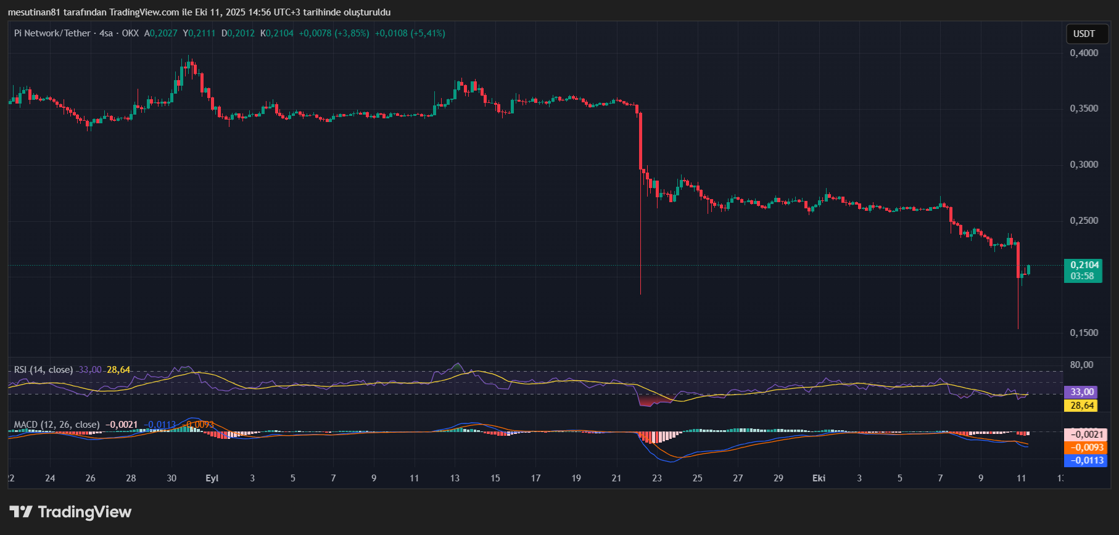Click the 0,4000 price axis label
This screenshot has width=1119, height=535.
pos(1084,53)
